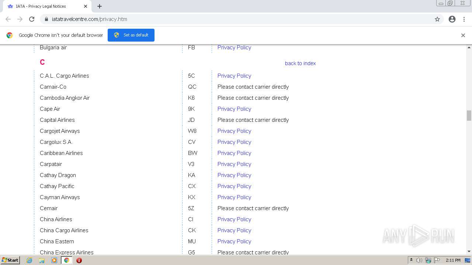This screenshot has width=472, height=265.
Task: Open Cathay Pacific Privacy Policy link
Action: [234, 186]
